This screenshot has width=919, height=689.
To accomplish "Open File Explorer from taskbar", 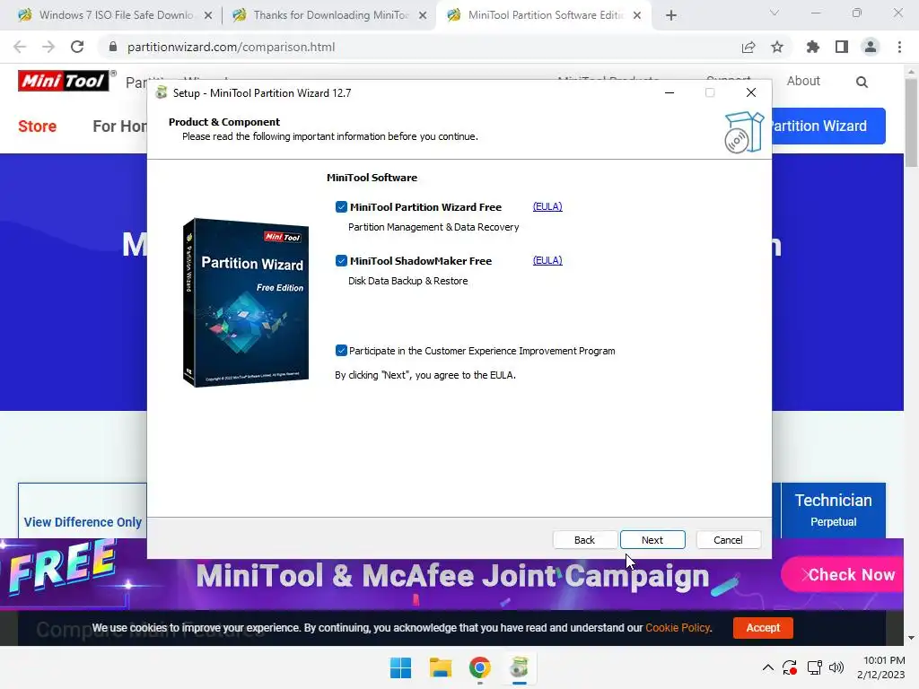I will tap(440, 667).
